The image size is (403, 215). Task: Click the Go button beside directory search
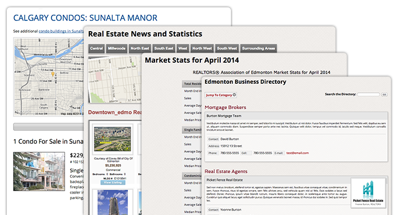384,94
